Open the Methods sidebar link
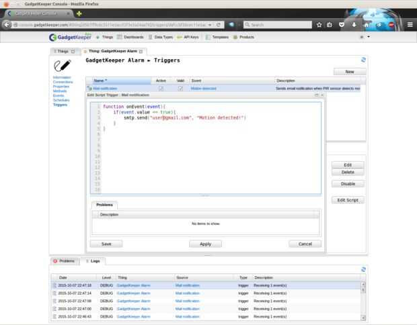 [60, 91]
